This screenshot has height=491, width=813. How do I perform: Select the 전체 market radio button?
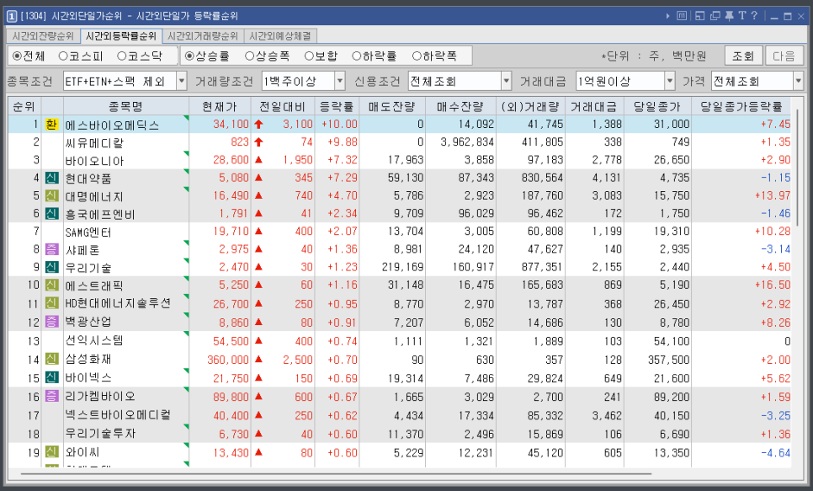(x=17, y=56)
